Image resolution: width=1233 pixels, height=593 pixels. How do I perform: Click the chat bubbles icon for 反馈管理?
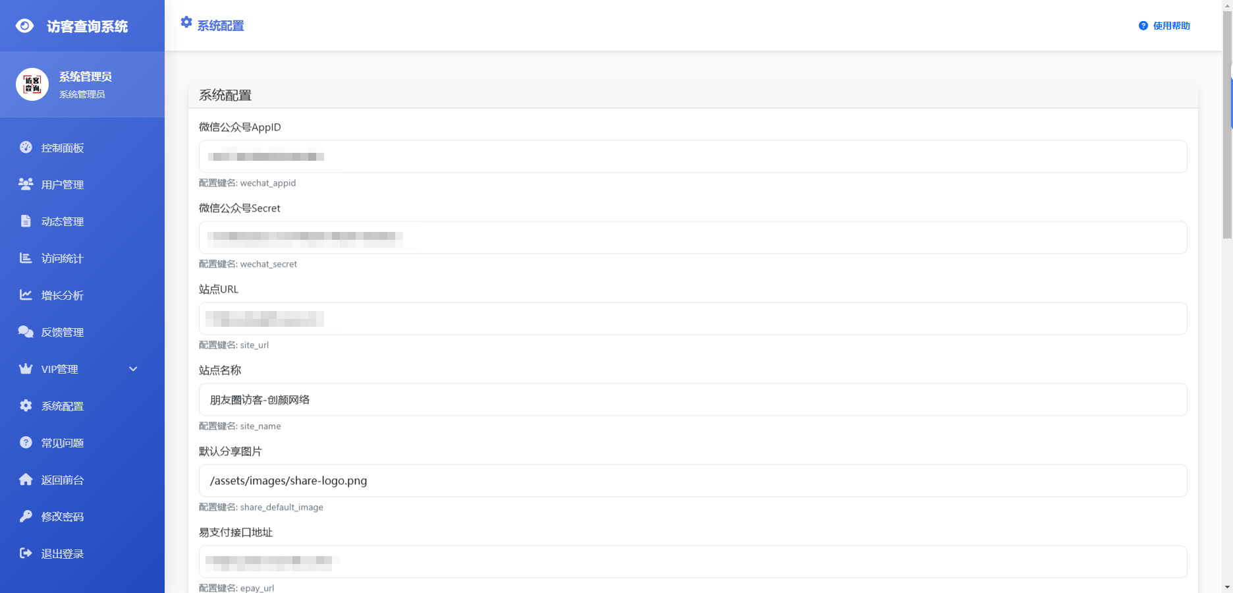click(x=26, y=332)
